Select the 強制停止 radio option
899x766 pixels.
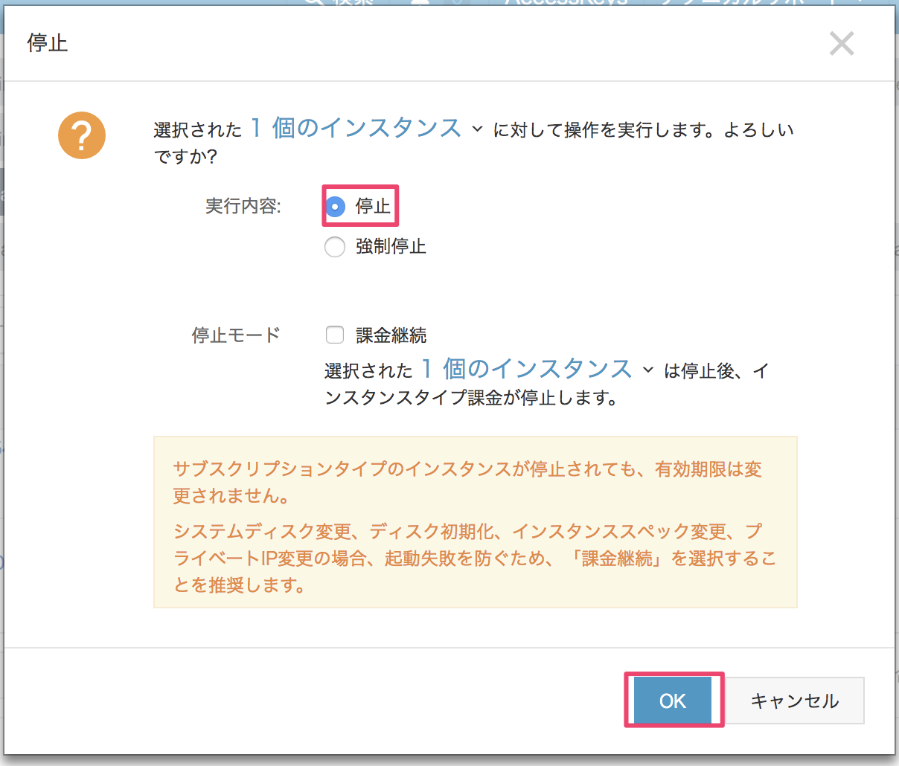point(335,247)
